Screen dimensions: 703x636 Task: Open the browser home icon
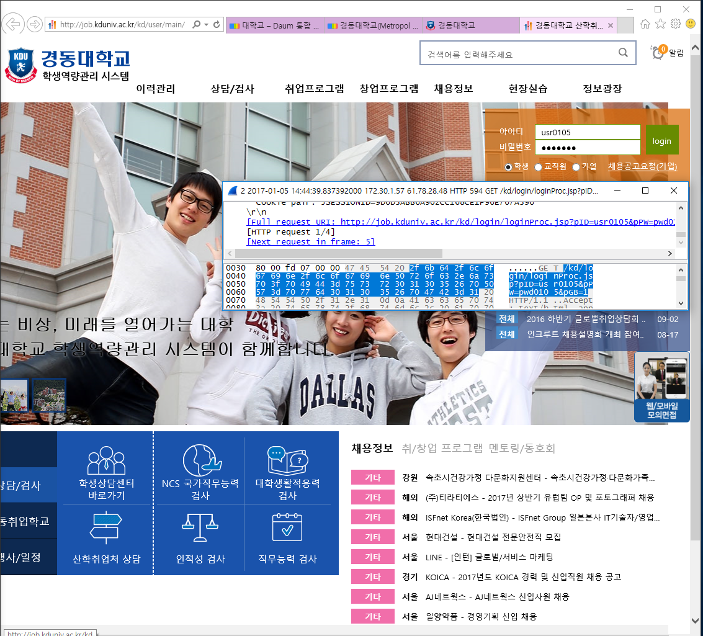pos(645,24)
